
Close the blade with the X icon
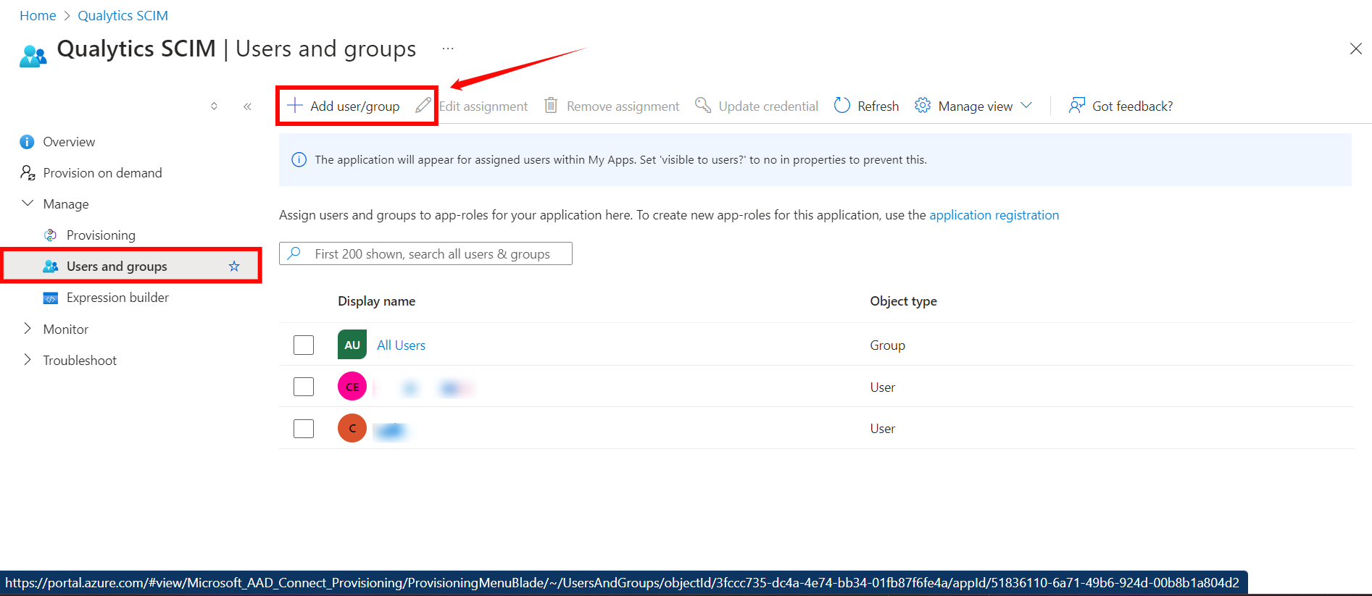pyautogui.click(x=1356, y=49)
